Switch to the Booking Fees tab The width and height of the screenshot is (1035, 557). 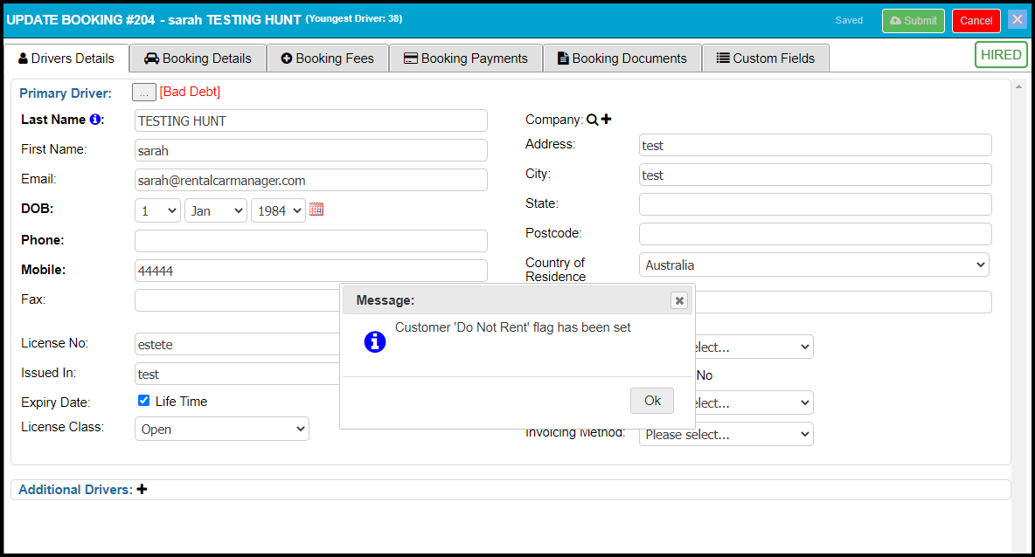click(x=328, y=58)
